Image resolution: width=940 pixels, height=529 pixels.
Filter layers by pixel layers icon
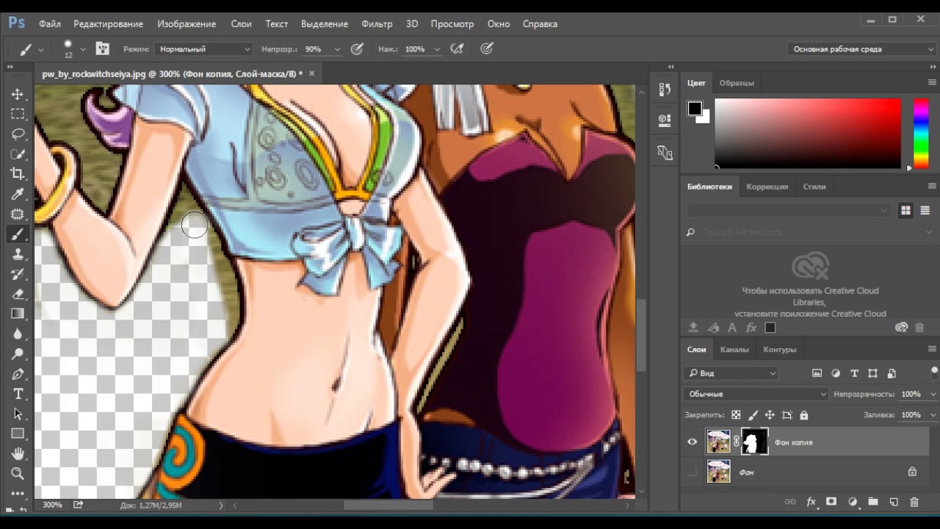pos(817,373)
